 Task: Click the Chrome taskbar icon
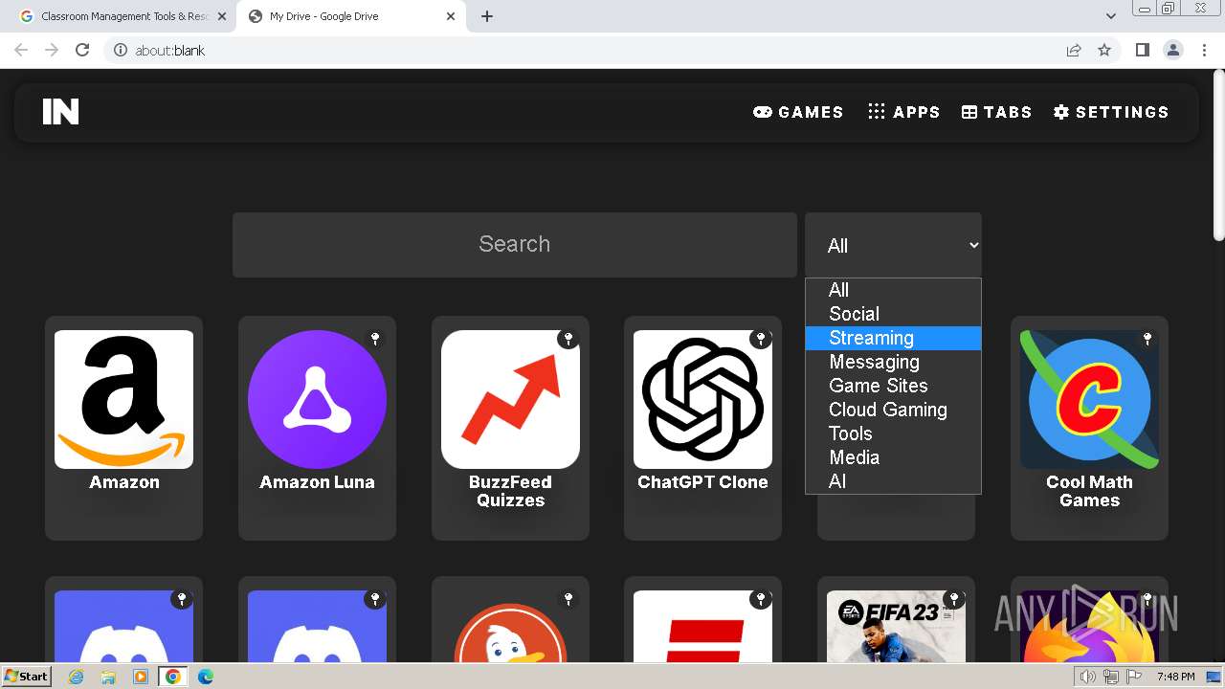tap(173, 677)
